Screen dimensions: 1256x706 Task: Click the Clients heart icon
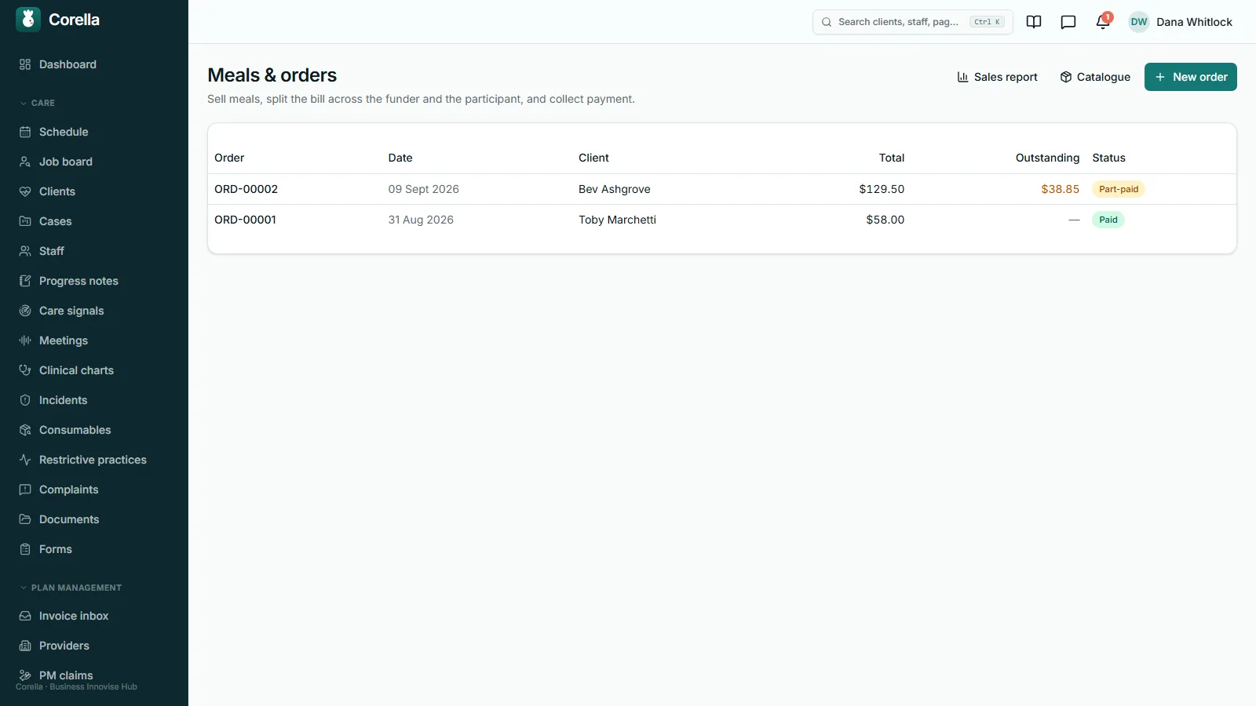[25, 191]
